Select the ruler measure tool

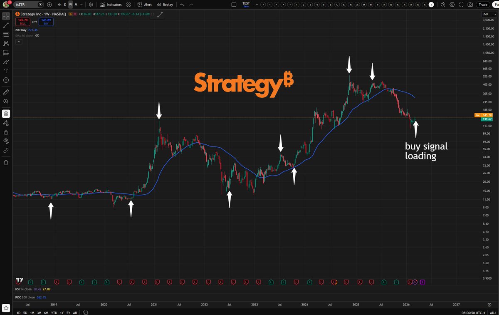6,92
